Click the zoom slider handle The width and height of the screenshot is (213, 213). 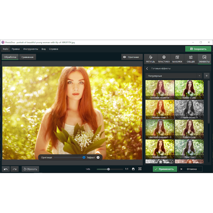tap(108, 169)
